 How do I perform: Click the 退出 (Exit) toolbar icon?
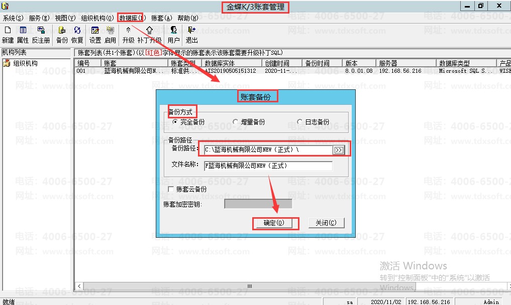tap(191, 30)
